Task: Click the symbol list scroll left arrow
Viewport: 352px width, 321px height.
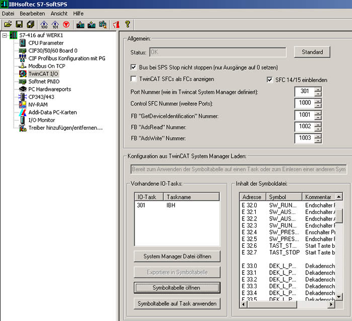Action: [244, 305]
